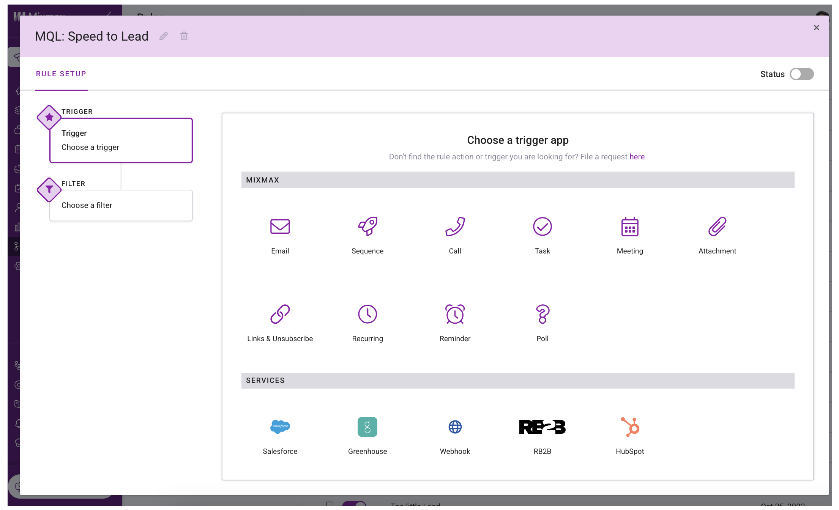Open the Trigger card 'Choose a trigger'

[121, 140]
